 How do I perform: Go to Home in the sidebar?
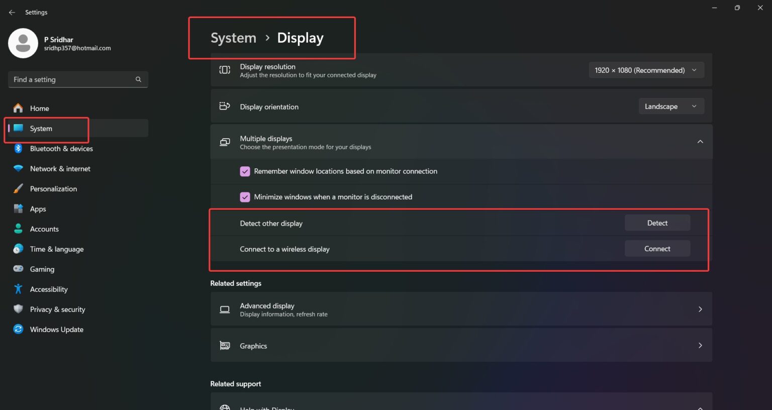[x=39, y=108]
